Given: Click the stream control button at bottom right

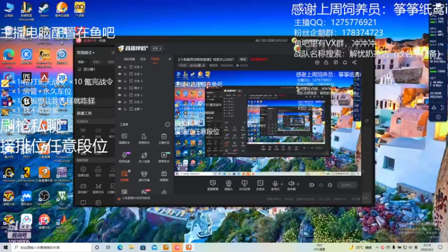Looking at the screenshot, I should (x=347, y=185).
